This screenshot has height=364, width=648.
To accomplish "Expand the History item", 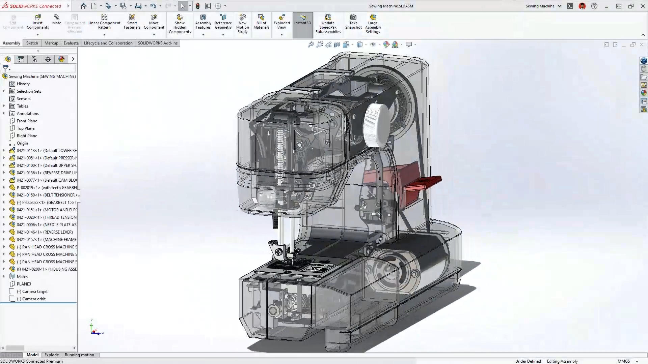I will coord(4,84).
